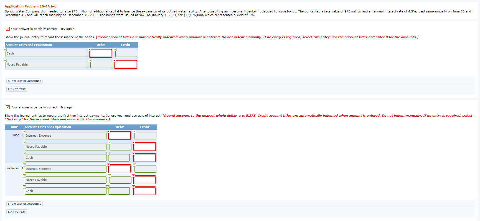
Task: Click the December 31 Notes Payable credit field
Action: 145,180
